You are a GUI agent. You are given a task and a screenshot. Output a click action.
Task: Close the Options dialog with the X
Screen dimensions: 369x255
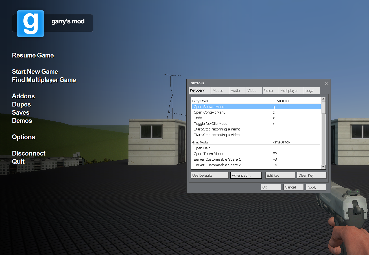[326, 84]
